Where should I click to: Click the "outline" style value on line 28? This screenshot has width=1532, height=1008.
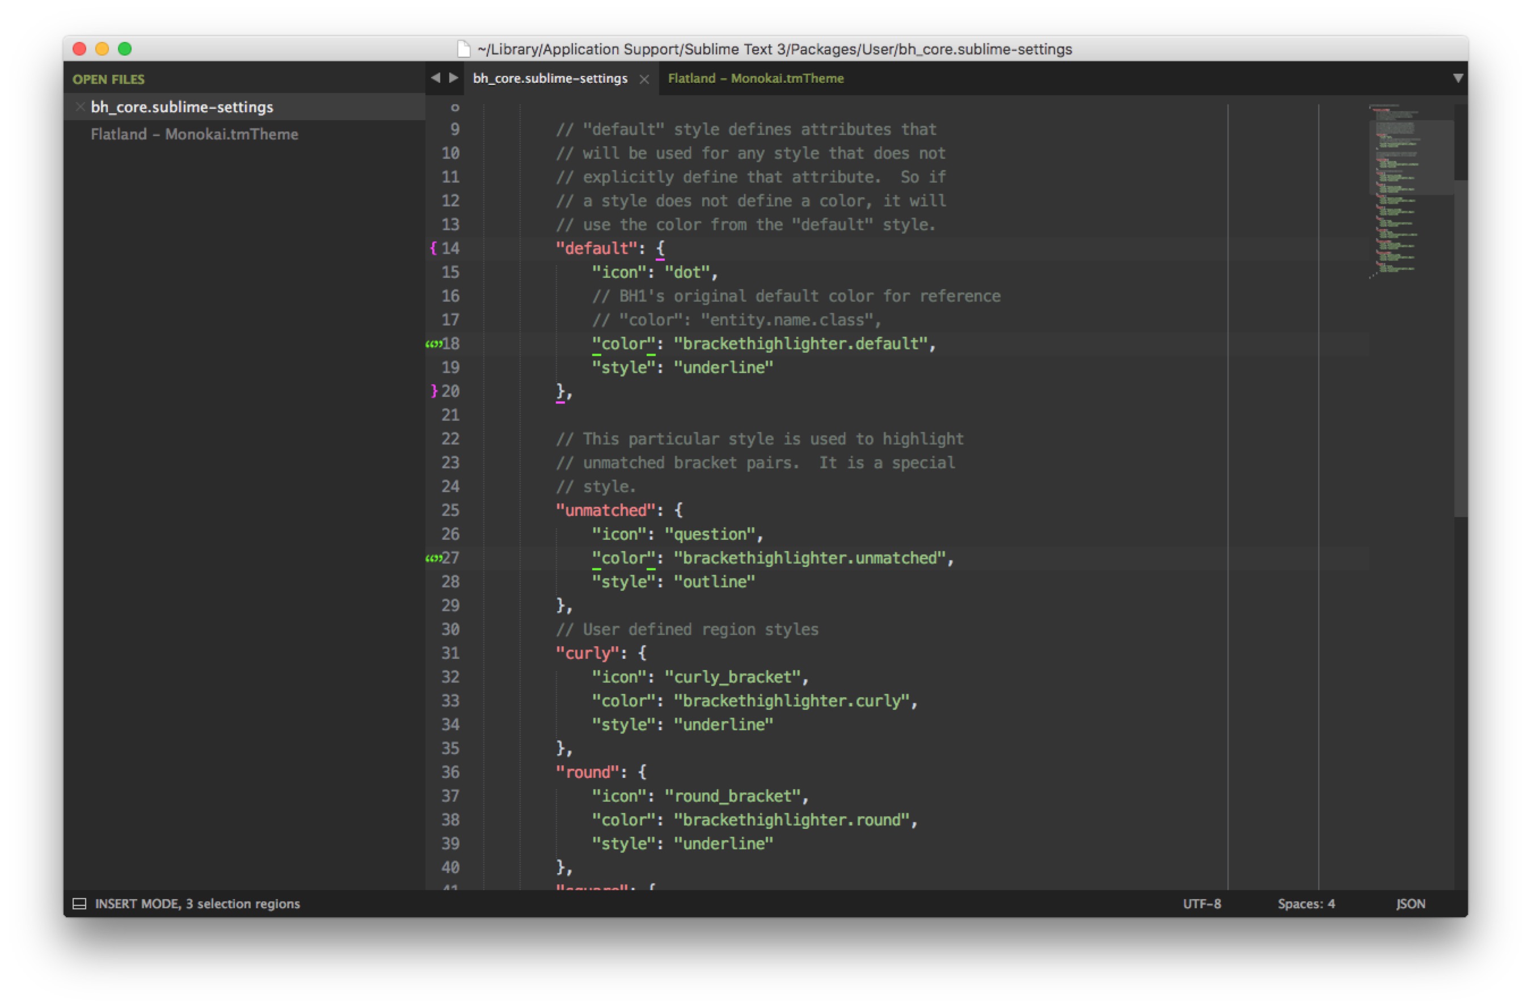(x=714, y=582)
